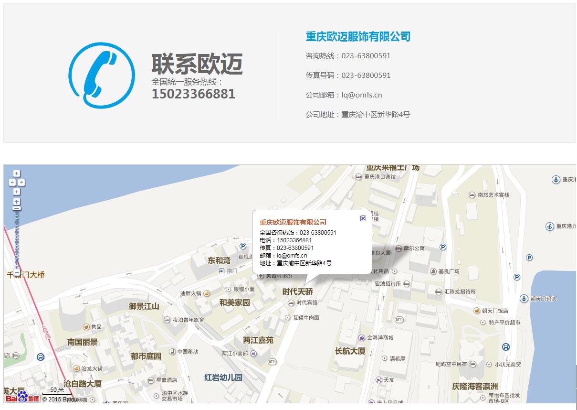Zoom out with the minus button below the zoom scale
Viewport: 577px width, 410px height.
coord(17,273)
